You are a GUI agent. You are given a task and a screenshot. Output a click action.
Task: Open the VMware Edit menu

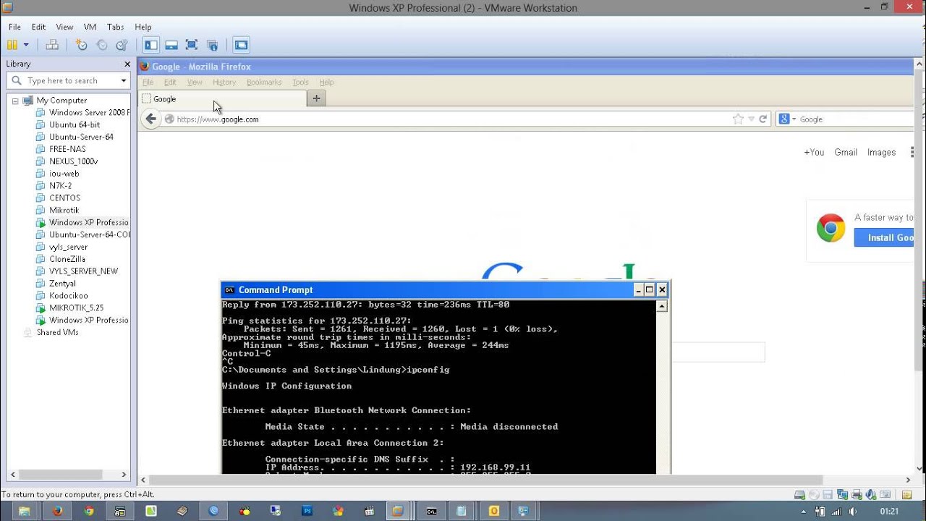[x=38, y=27]
